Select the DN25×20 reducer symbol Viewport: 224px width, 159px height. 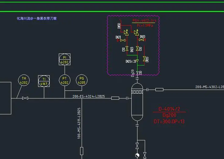[x=137, y=61]
